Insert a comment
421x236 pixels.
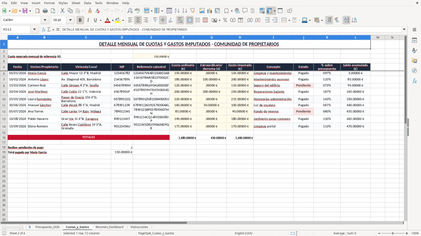245,11
